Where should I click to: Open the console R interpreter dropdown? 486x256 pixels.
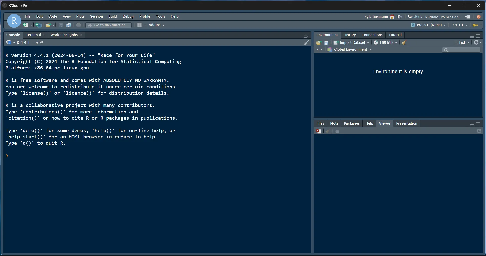[x=10, y=42]
